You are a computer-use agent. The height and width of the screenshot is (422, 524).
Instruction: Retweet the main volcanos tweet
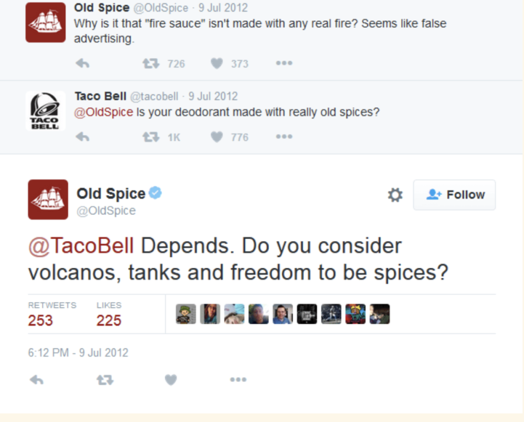point(105,380)
